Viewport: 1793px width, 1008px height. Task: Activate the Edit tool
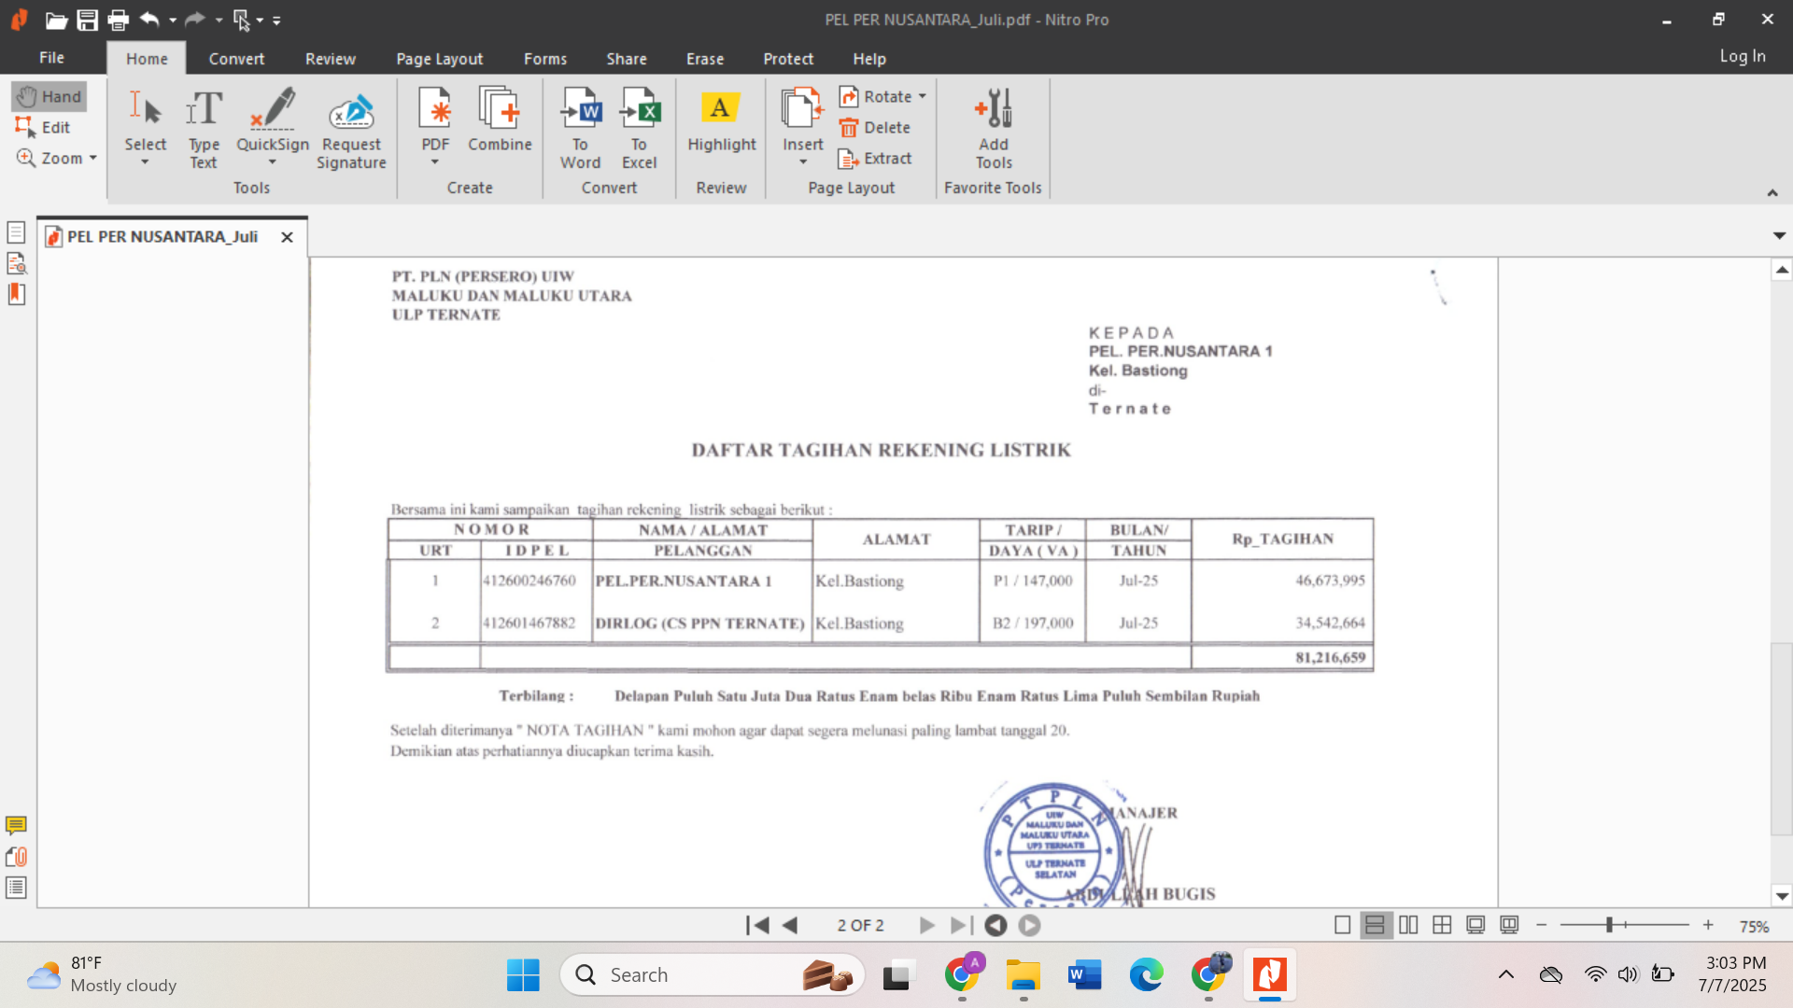coord(43,127)
